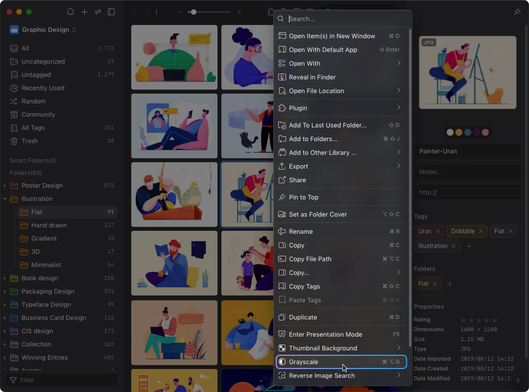This screenshot has width=529, height=392.
Task: Select the Gradient folder
Action: click(67, 238)
